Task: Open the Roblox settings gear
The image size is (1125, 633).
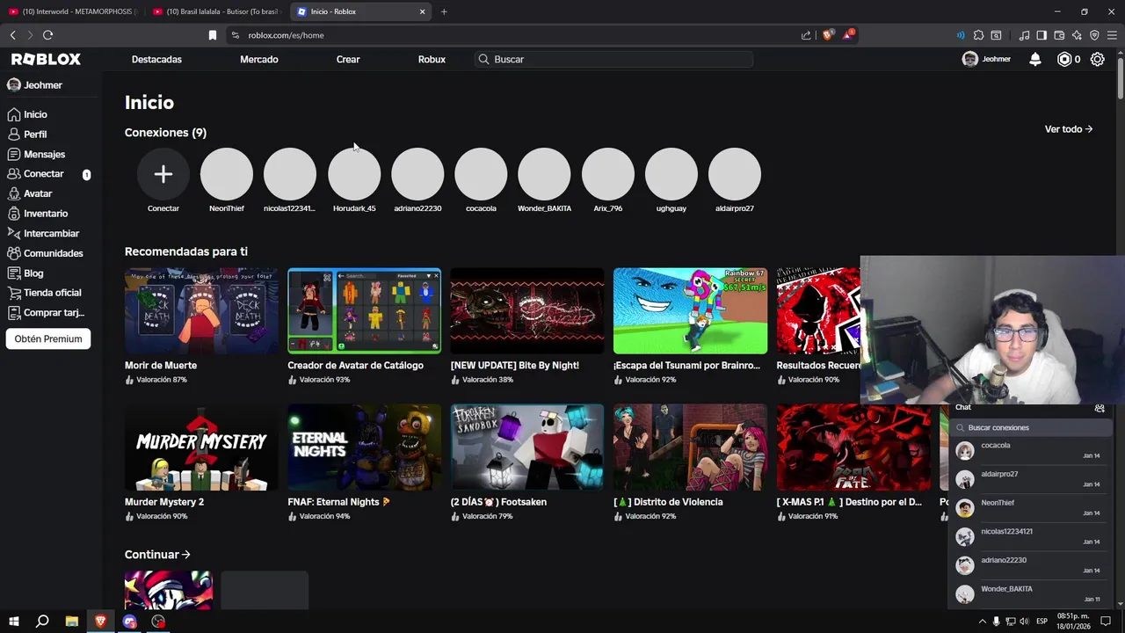Action: (1098, 59)
